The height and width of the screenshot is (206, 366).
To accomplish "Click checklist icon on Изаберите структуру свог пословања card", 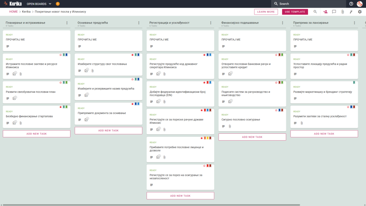I will click(x=86, y=70).
